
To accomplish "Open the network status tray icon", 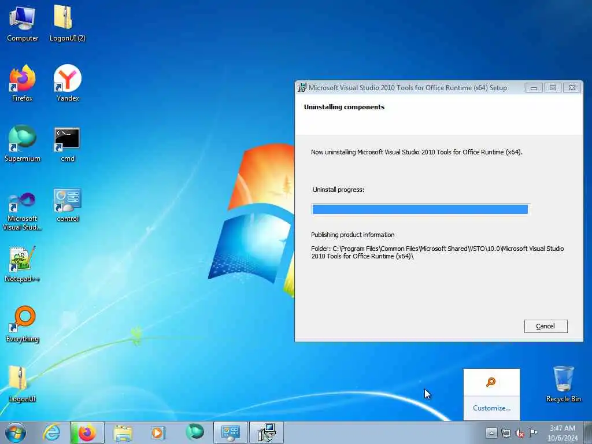I will point(505,433).
